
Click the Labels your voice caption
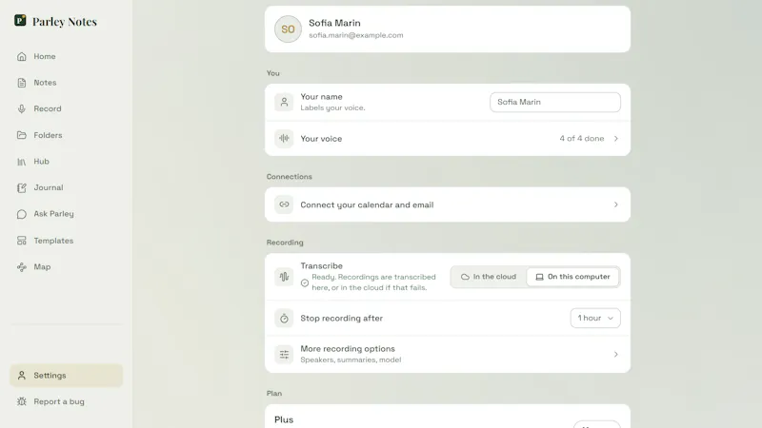(332, 107)
